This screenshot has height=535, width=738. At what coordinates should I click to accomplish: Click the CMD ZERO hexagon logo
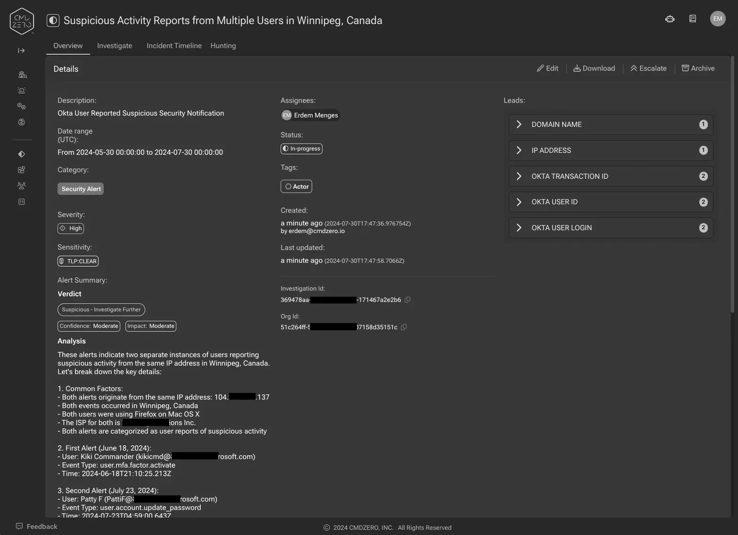tap(22, 21)
